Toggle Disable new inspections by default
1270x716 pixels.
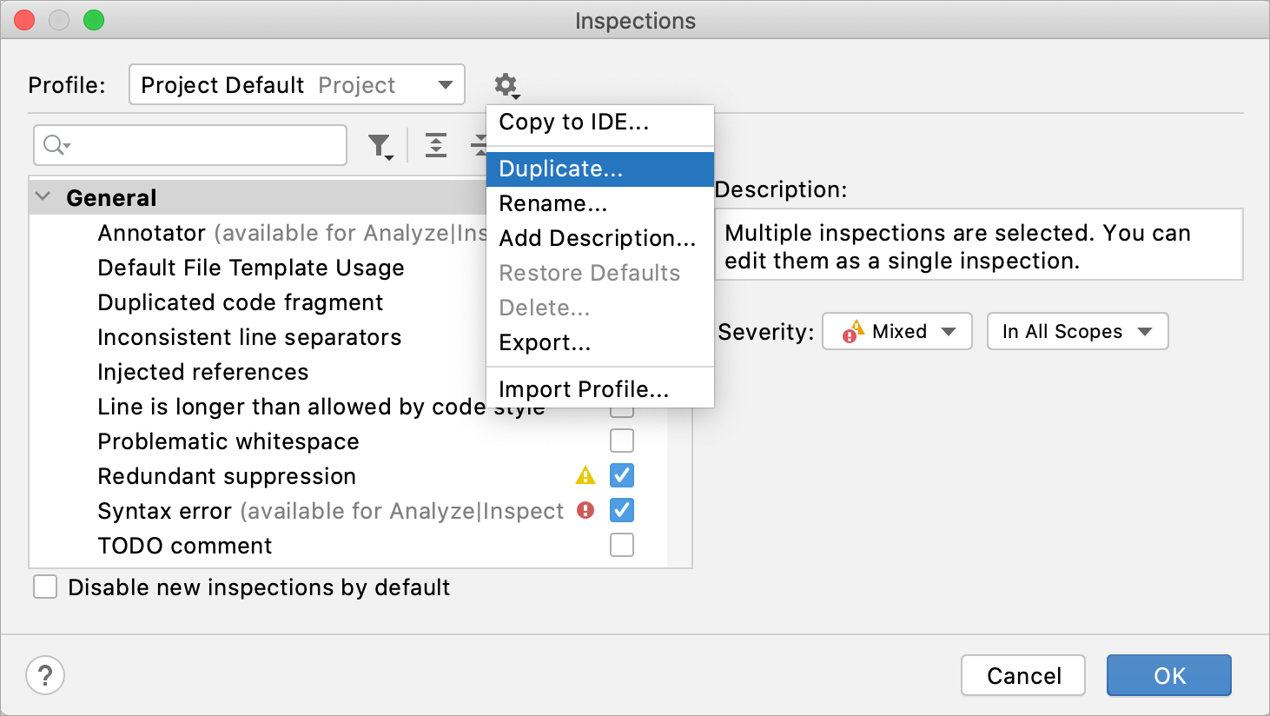point(45,587)
